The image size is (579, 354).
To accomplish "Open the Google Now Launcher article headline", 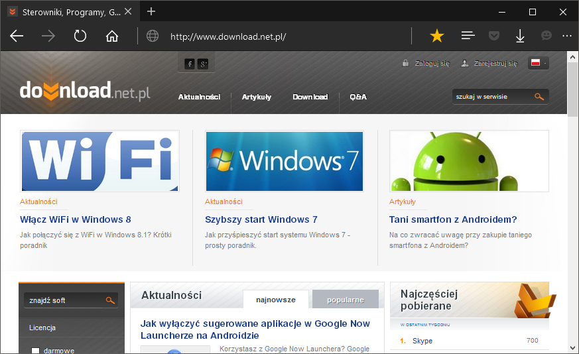I will 255,329.
